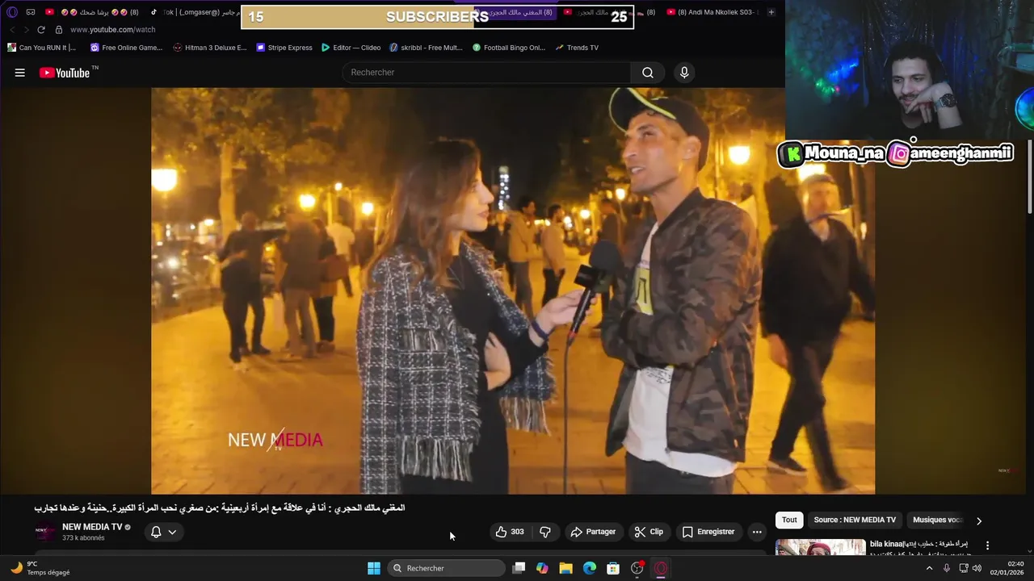The height and width of the screenshot is (581, 1034).
Task: Show hidden system tray icons chevron
Action: 929,568
